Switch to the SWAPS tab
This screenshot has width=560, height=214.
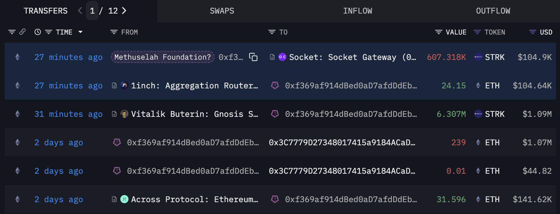pos(222,11)
